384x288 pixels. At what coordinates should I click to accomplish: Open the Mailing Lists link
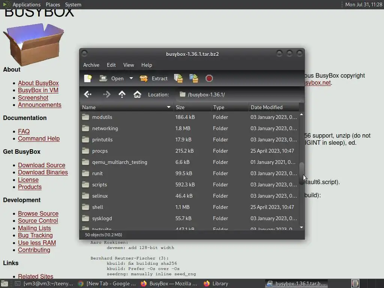pos(34,228)
